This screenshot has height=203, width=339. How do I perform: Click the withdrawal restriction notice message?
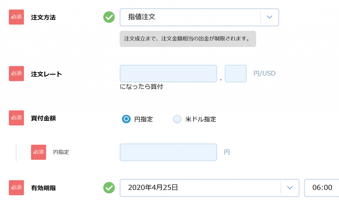tap(188, 39)
